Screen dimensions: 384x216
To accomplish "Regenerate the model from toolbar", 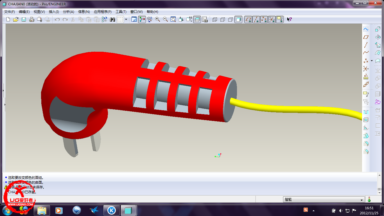I will coord(105,19).
